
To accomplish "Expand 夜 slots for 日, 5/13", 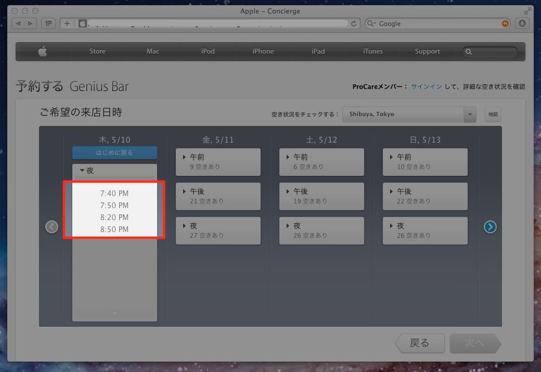I will pyautogui.click(x=425, y=230).
